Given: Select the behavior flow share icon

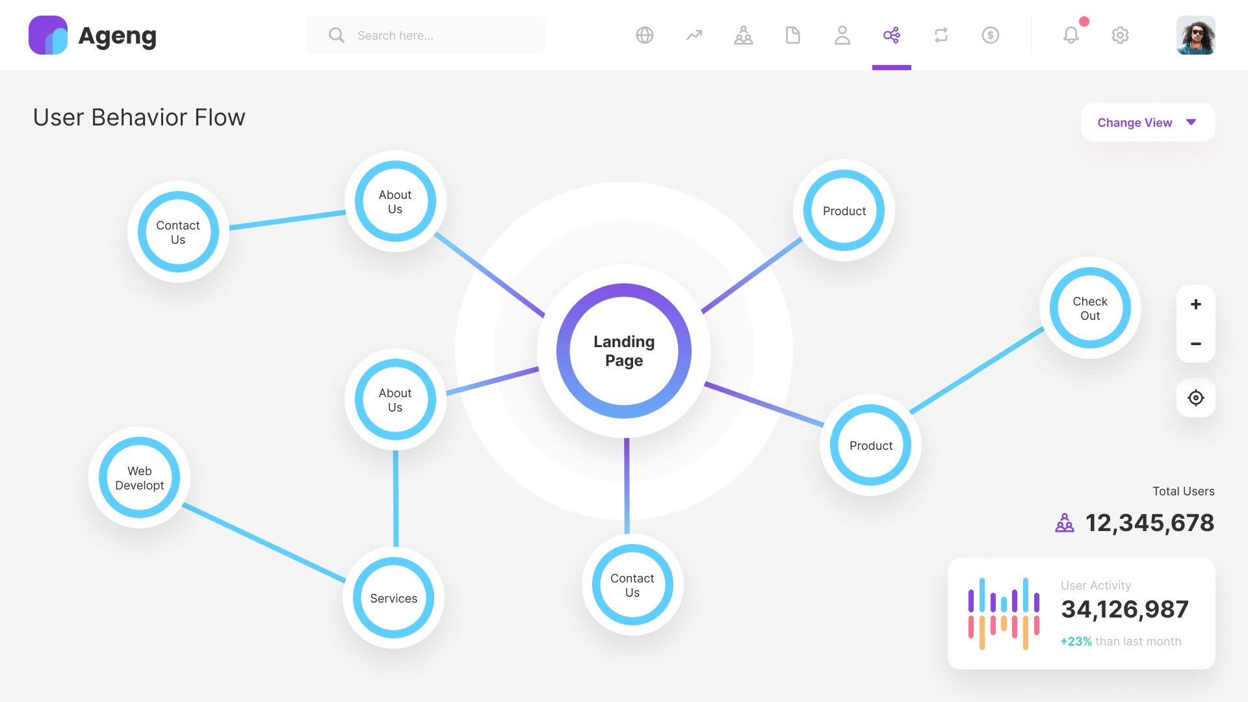Looking at the screenshot, I should 891,35.
